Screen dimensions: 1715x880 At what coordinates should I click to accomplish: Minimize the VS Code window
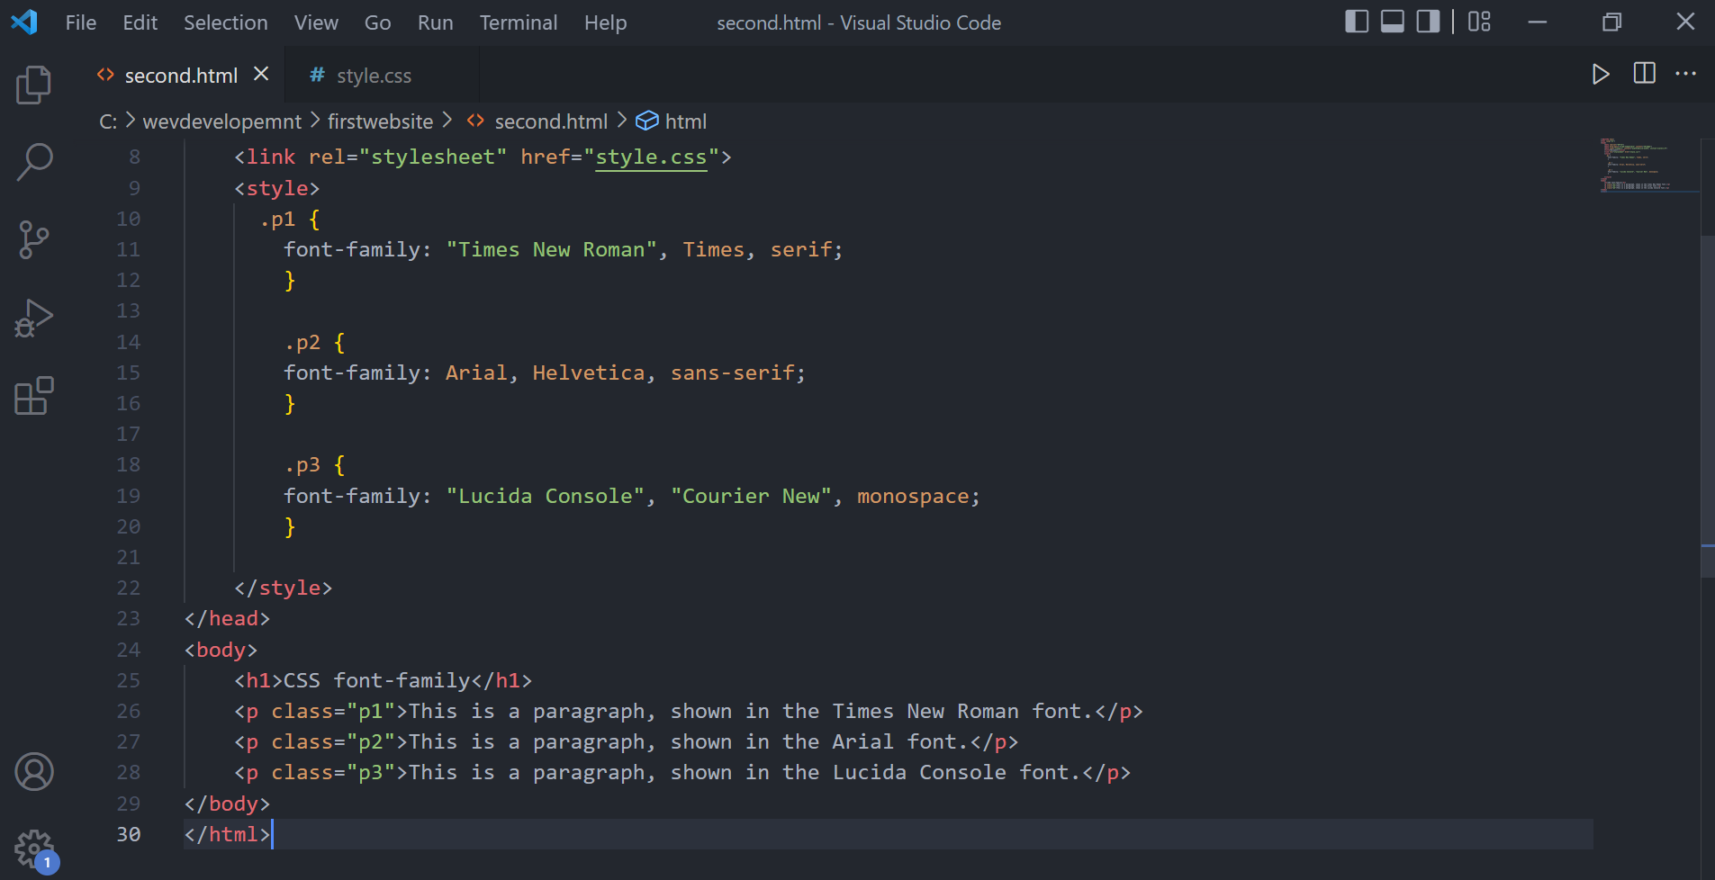(x=1538, y=22)
